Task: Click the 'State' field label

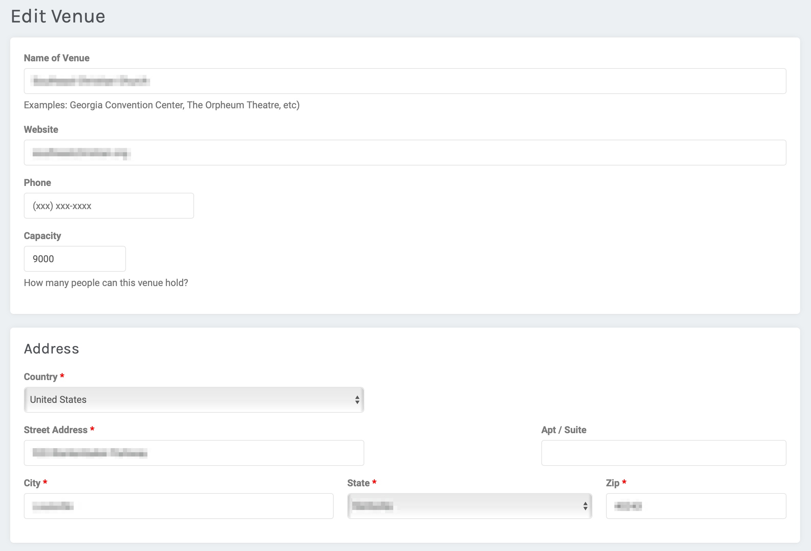Action: (358, 483)
